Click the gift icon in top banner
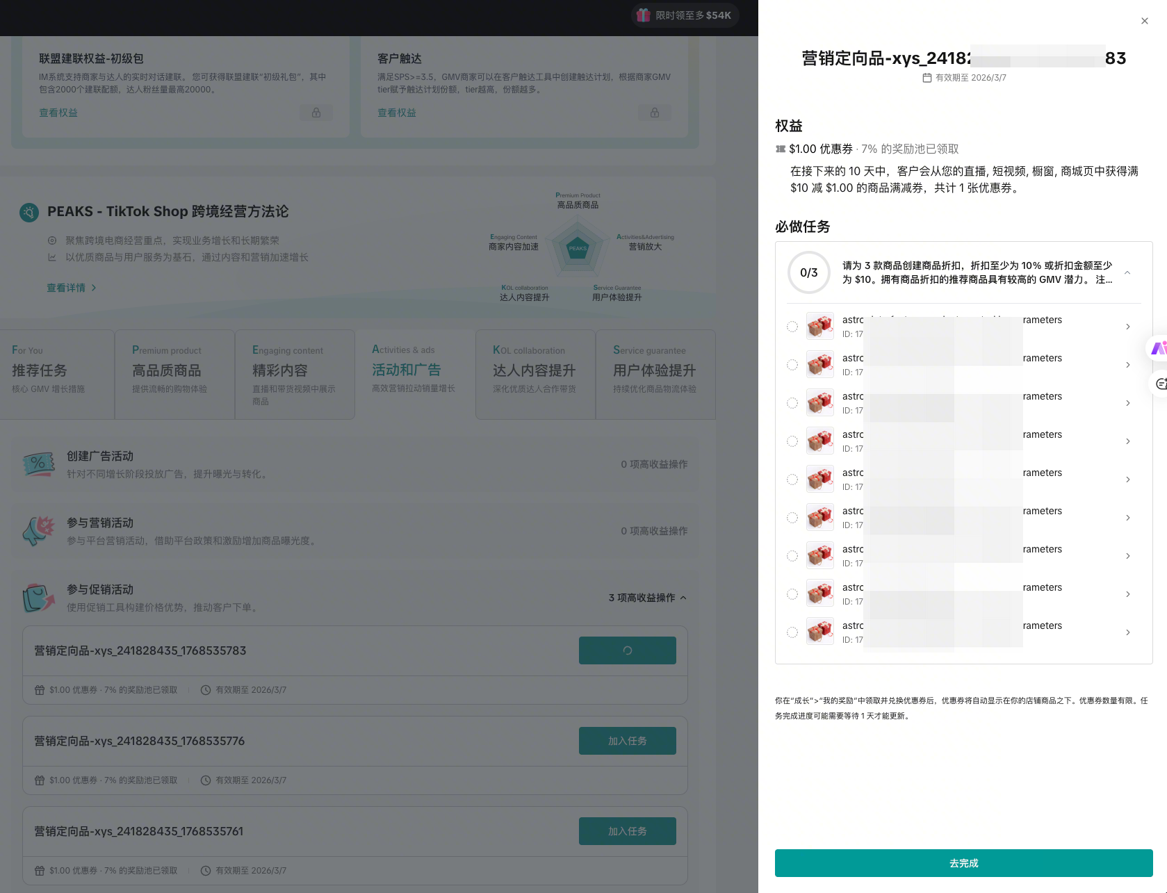1167x893 pixels. tap(644, 15)
